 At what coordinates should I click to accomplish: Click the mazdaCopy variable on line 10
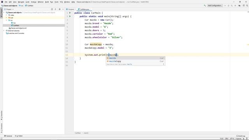click(x=96, y=44)
